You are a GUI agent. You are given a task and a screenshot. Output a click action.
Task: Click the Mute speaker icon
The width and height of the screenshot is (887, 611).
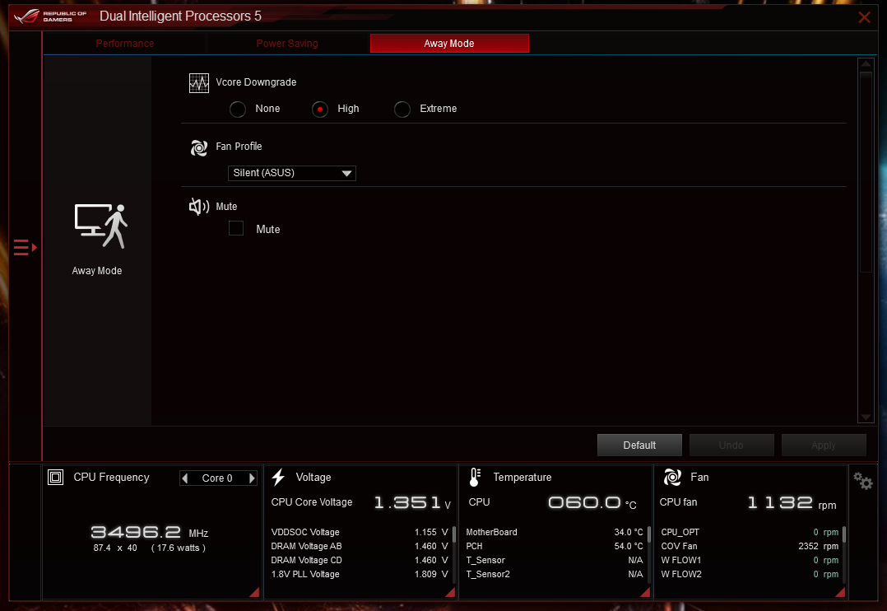coord(198,207)
